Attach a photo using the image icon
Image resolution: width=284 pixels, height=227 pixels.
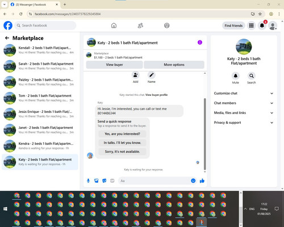pyautogui.click(x=97, y=180)
